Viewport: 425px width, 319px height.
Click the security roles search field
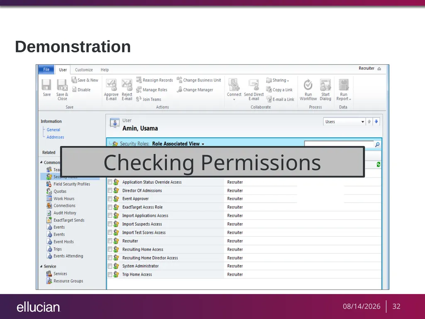point(339,143)
